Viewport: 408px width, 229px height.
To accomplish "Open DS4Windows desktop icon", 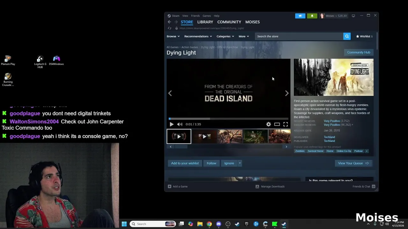I will point(56,60).
